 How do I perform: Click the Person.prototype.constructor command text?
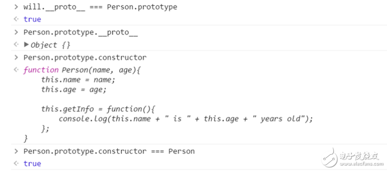click(85, 58)
